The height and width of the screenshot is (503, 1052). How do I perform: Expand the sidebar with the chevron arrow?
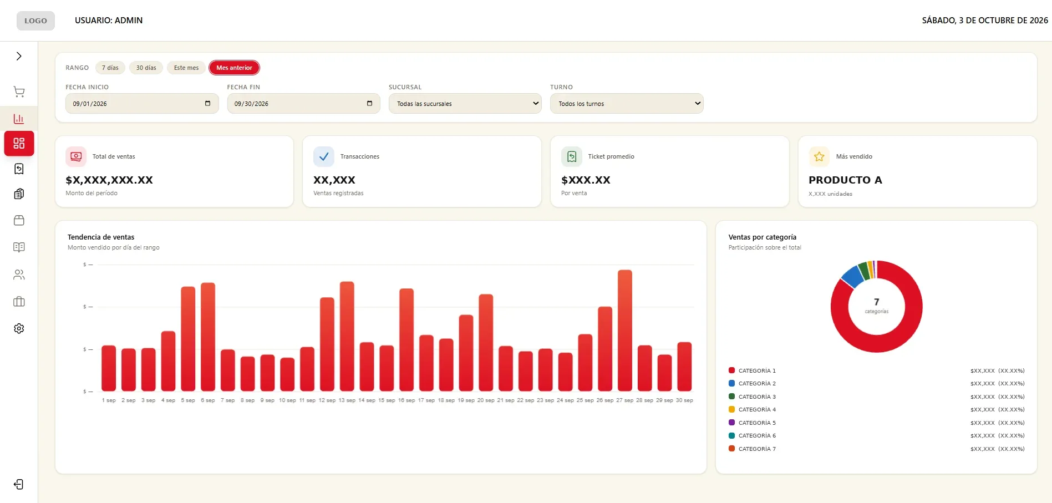[x=19, y=56]
